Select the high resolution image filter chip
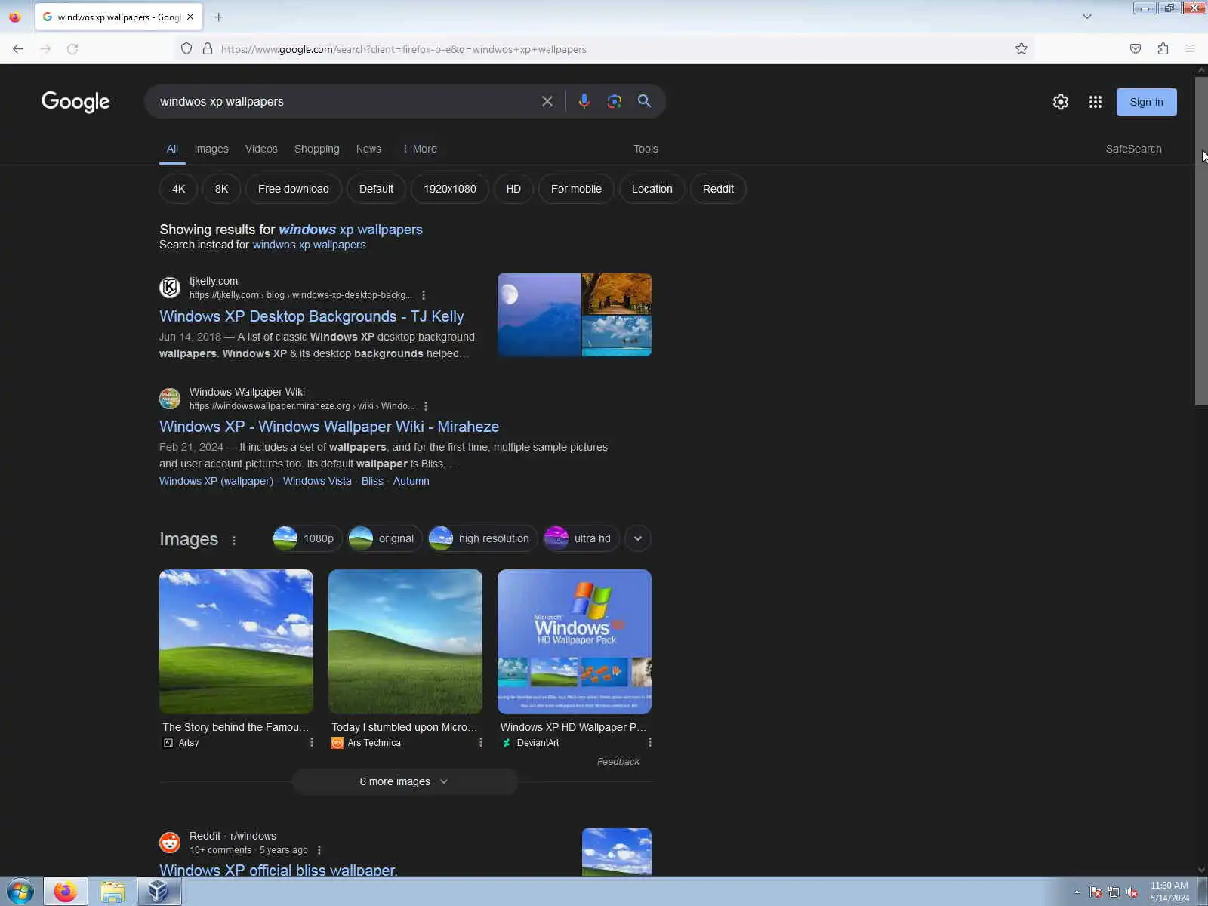The width and height of the screenshot is (1208, 906). pyautogui.click(x=482, y=538)
